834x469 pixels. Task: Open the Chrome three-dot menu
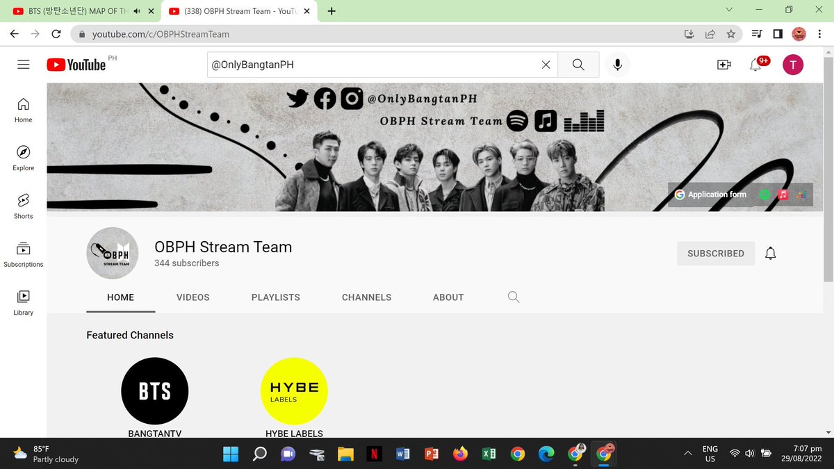tap(819, 34)
